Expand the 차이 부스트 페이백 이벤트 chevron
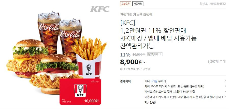Viewport: 229px width, 110px height. coord(225,86)
